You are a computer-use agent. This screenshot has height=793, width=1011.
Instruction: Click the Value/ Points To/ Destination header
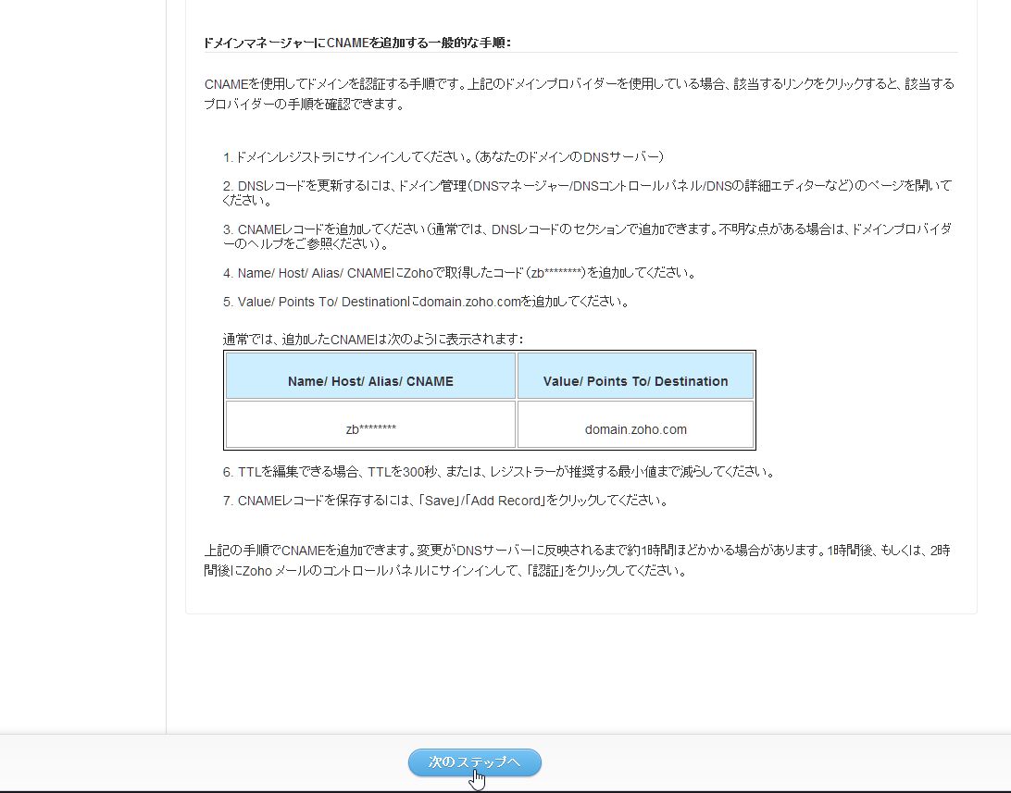635,376
